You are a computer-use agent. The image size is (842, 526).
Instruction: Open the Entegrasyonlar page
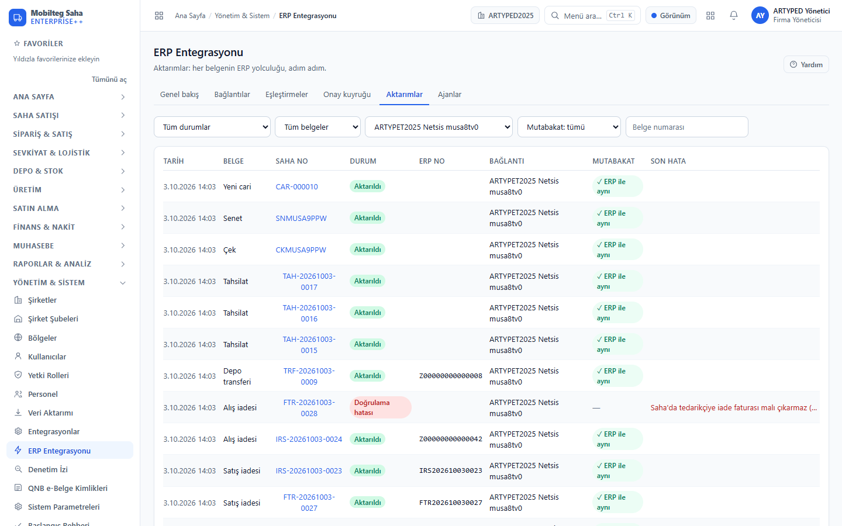pos(70,431)
